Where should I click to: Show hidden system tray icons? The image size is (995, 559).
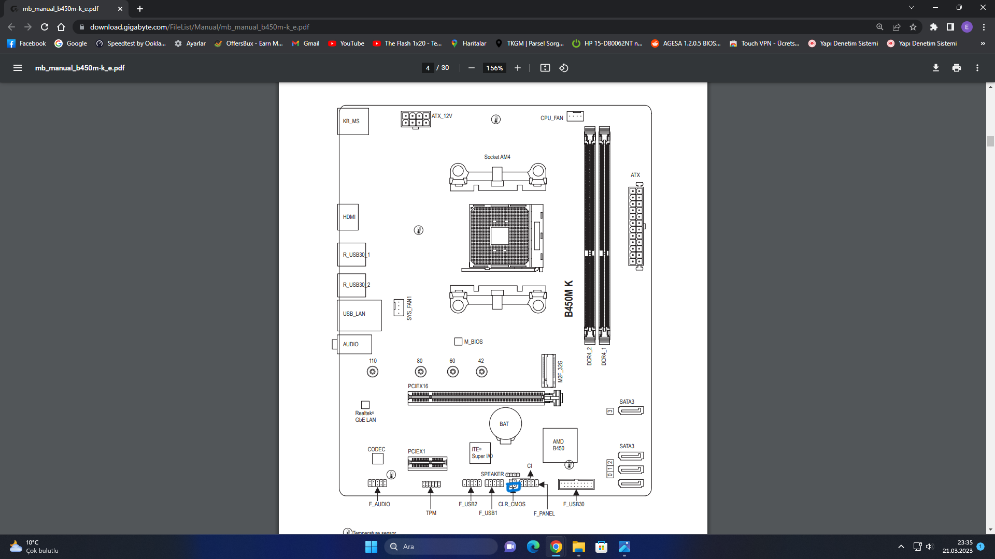(901, 547)
